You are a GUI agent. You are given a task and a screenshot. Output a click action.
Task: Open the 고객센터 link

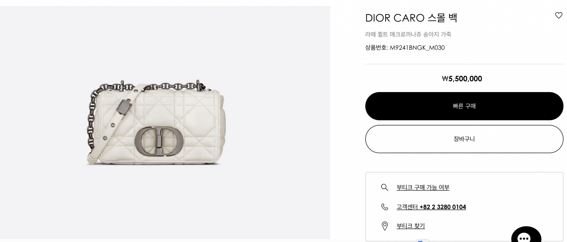[407, 207]
